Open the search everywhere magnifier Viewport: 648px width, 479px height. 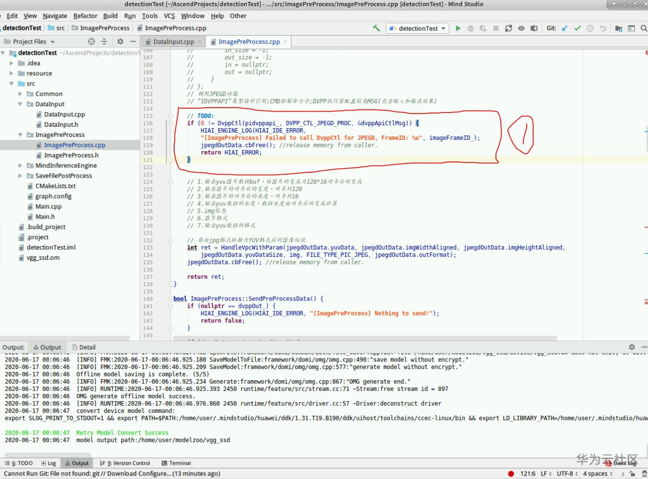pyautogui.click(x=644, y=28)
